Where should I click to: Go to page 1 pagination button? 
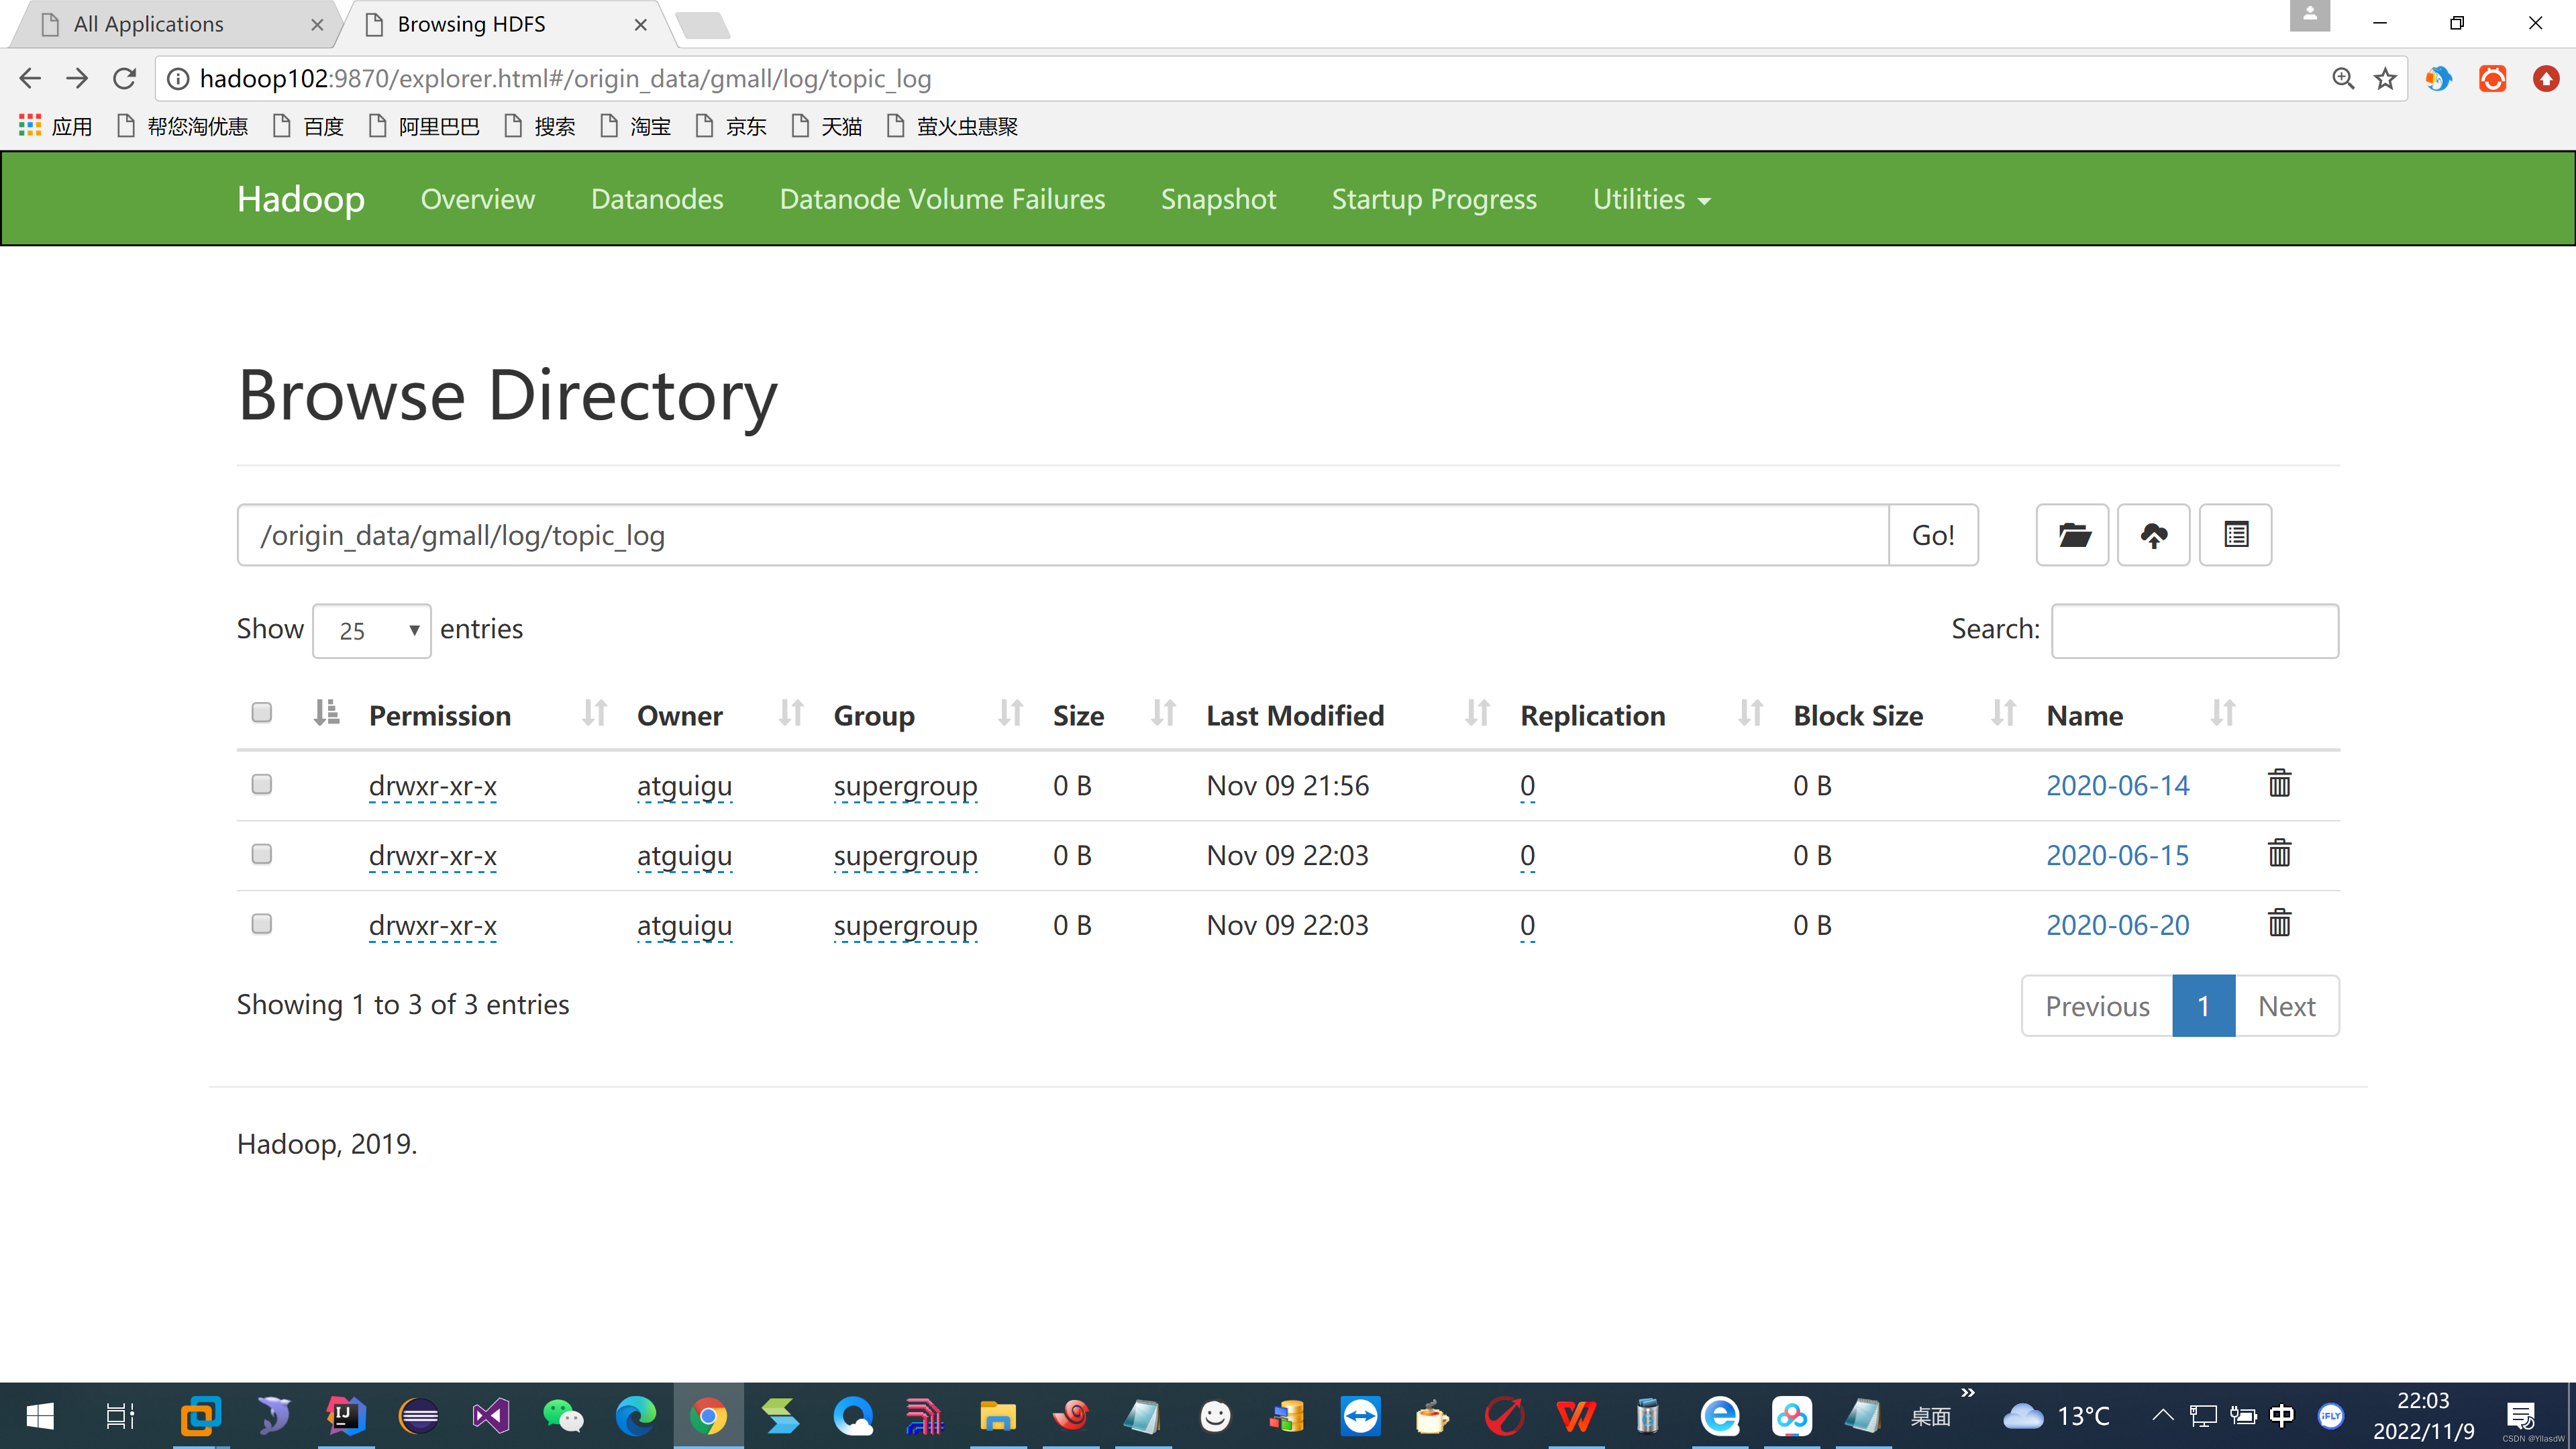point(2204,1005)
